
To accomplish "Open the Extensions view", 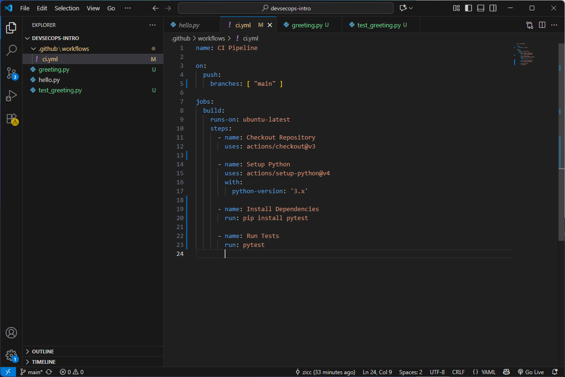I will [x=11, y=119].
